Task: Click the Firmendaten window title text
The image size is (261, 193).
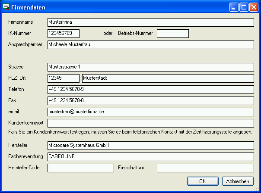Action: coord(28,7)
